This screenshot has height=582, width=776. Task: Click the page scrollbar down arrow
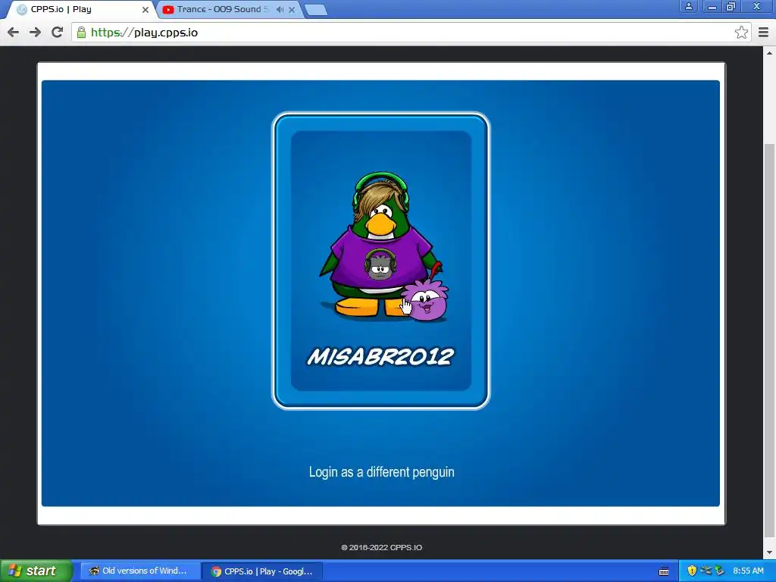(x=770, y=552)
